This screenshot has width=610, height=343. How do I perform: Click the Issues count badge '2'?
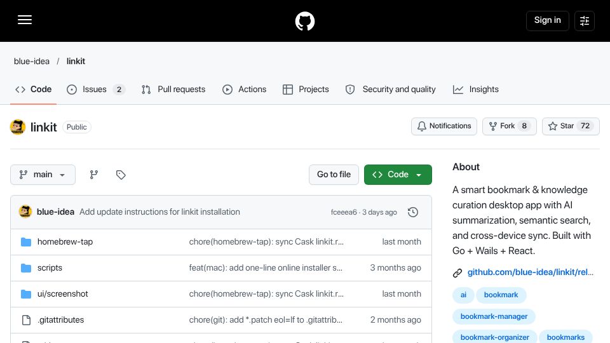tap(119, 90)
